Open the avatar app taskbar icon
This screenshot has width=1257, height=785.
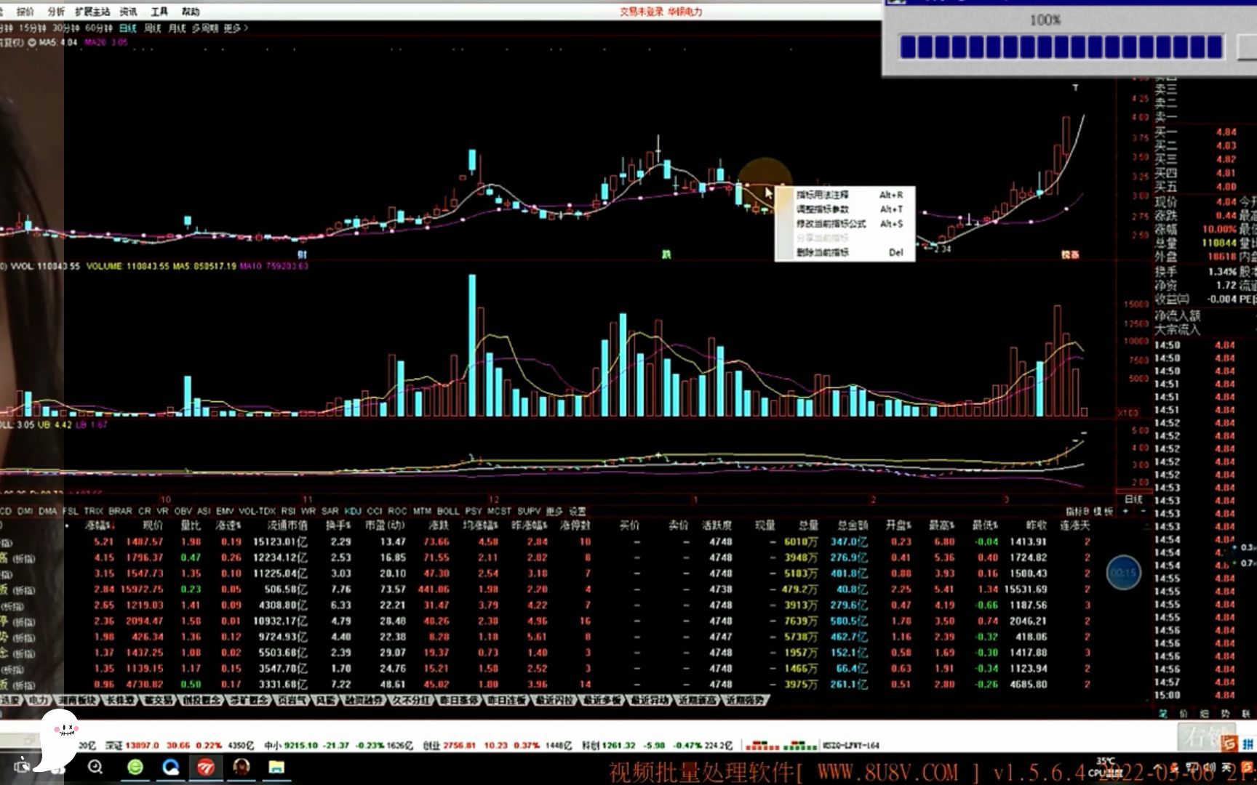click(242, 767)
